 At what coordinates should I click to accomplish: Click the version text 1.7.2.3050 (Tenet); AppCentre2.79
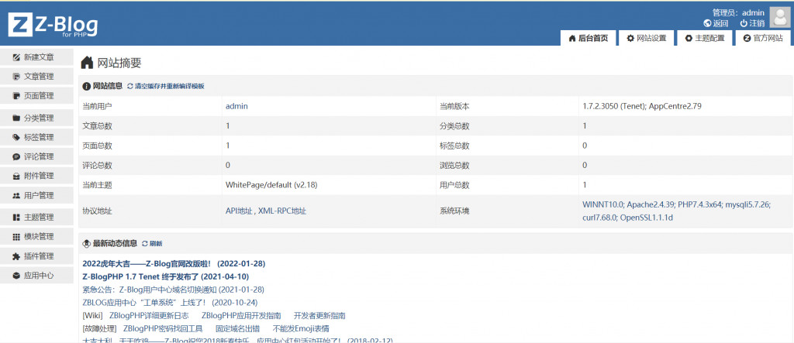(642, 106)
